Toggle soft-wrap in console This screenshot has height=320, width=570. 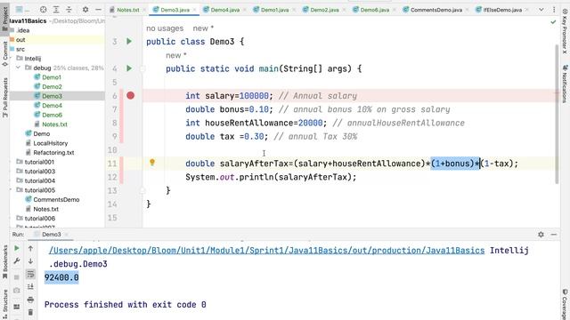(30, 274)
